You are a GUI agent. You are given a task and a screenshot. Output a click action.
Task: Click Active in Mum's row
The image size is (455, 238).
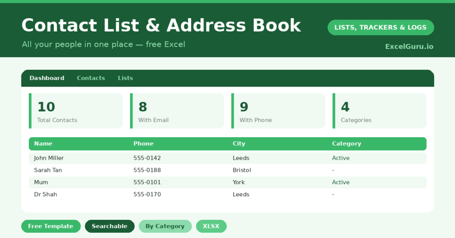(341, 182)
